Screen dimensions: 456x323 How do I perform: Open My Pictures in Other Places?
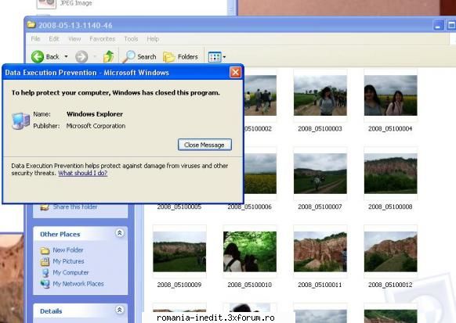click(68, 261)
